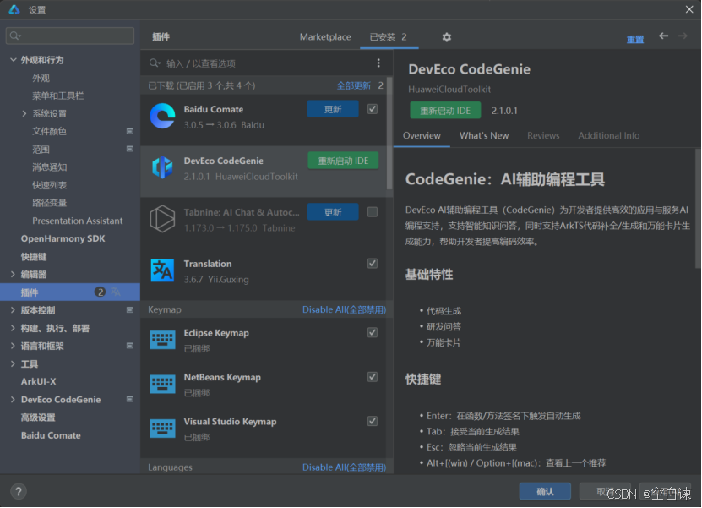Navigate forward with the right arrow
This screenshot has height=508, width=702.
(683, 36)
